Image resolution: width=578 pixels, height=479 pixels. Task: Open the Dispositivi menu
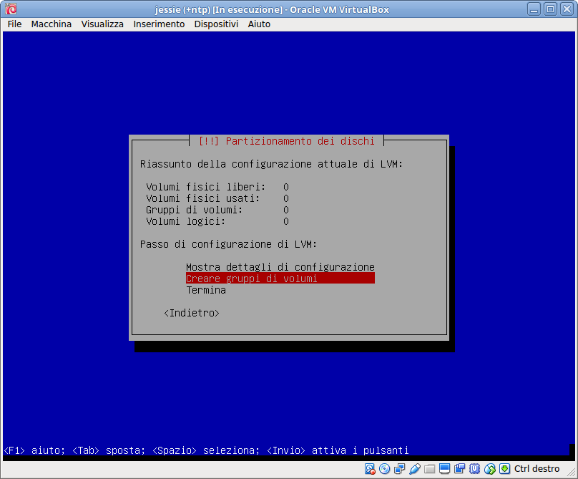click(216, 24)
